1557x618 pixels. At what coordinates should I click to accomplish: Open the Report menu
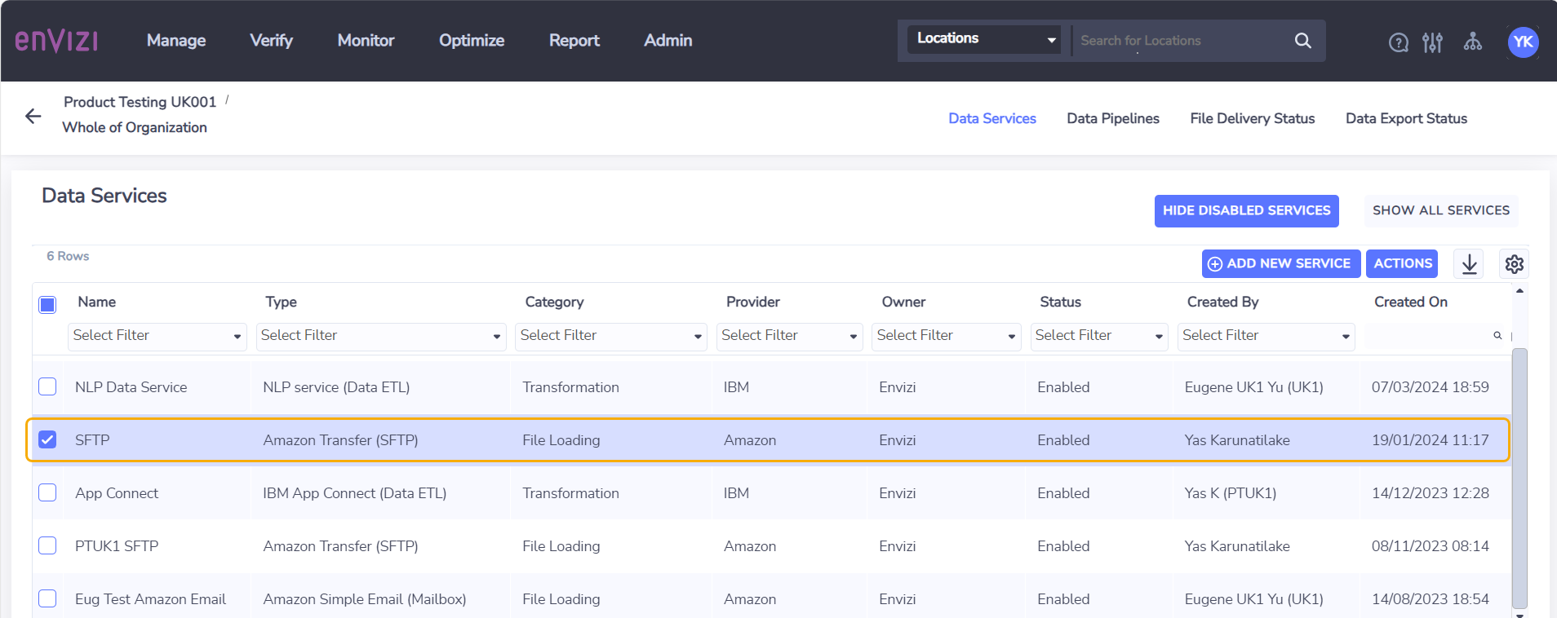(574, 41)
